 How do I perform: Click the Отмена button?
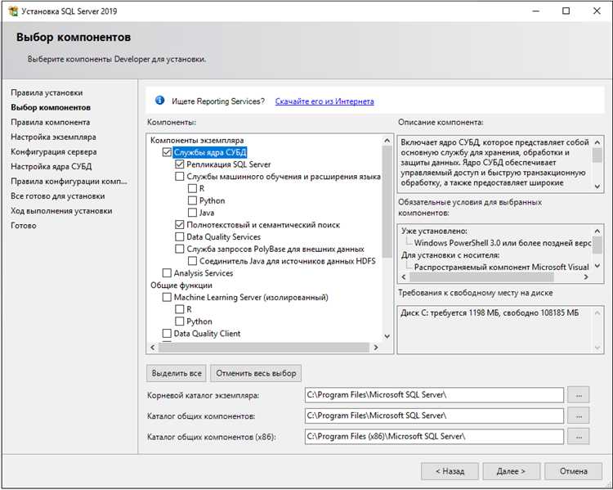574,471
